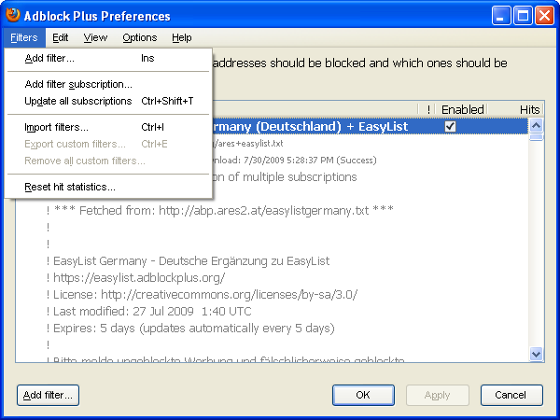Sort by the Enabled column header

tap(462, 109)
